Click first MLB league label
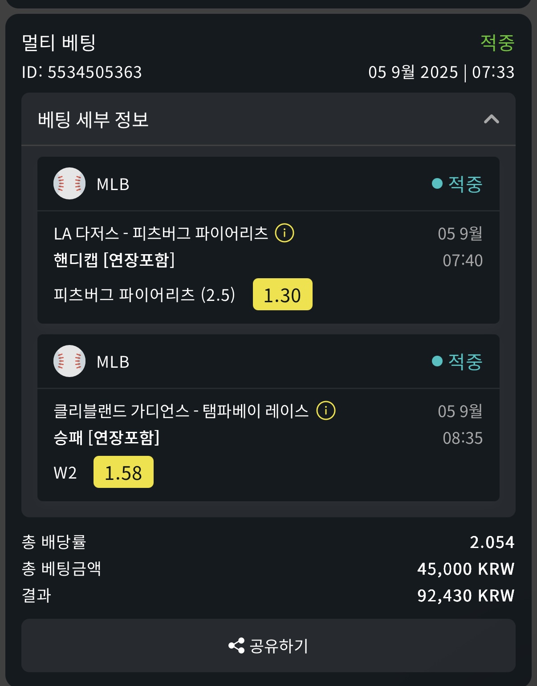 (113, 184)
